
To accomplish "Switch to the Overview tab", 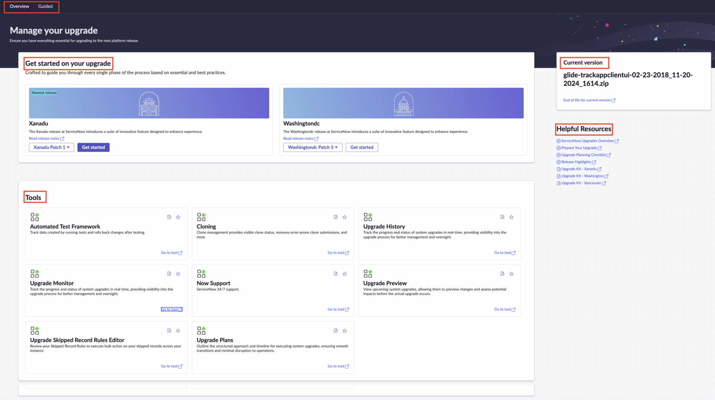I will pyautogui.click(x=20, y=6).
